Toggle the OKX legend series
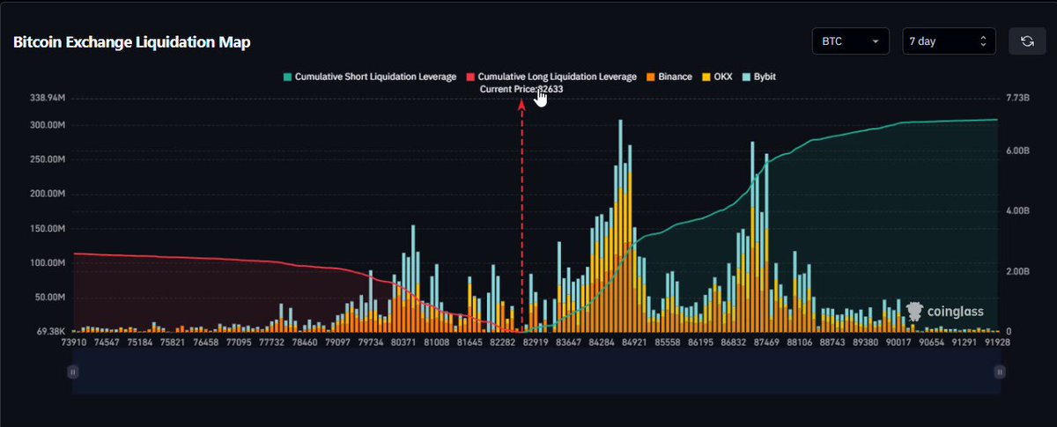Screen dimensions: 1057x427 tap(718, 77)
